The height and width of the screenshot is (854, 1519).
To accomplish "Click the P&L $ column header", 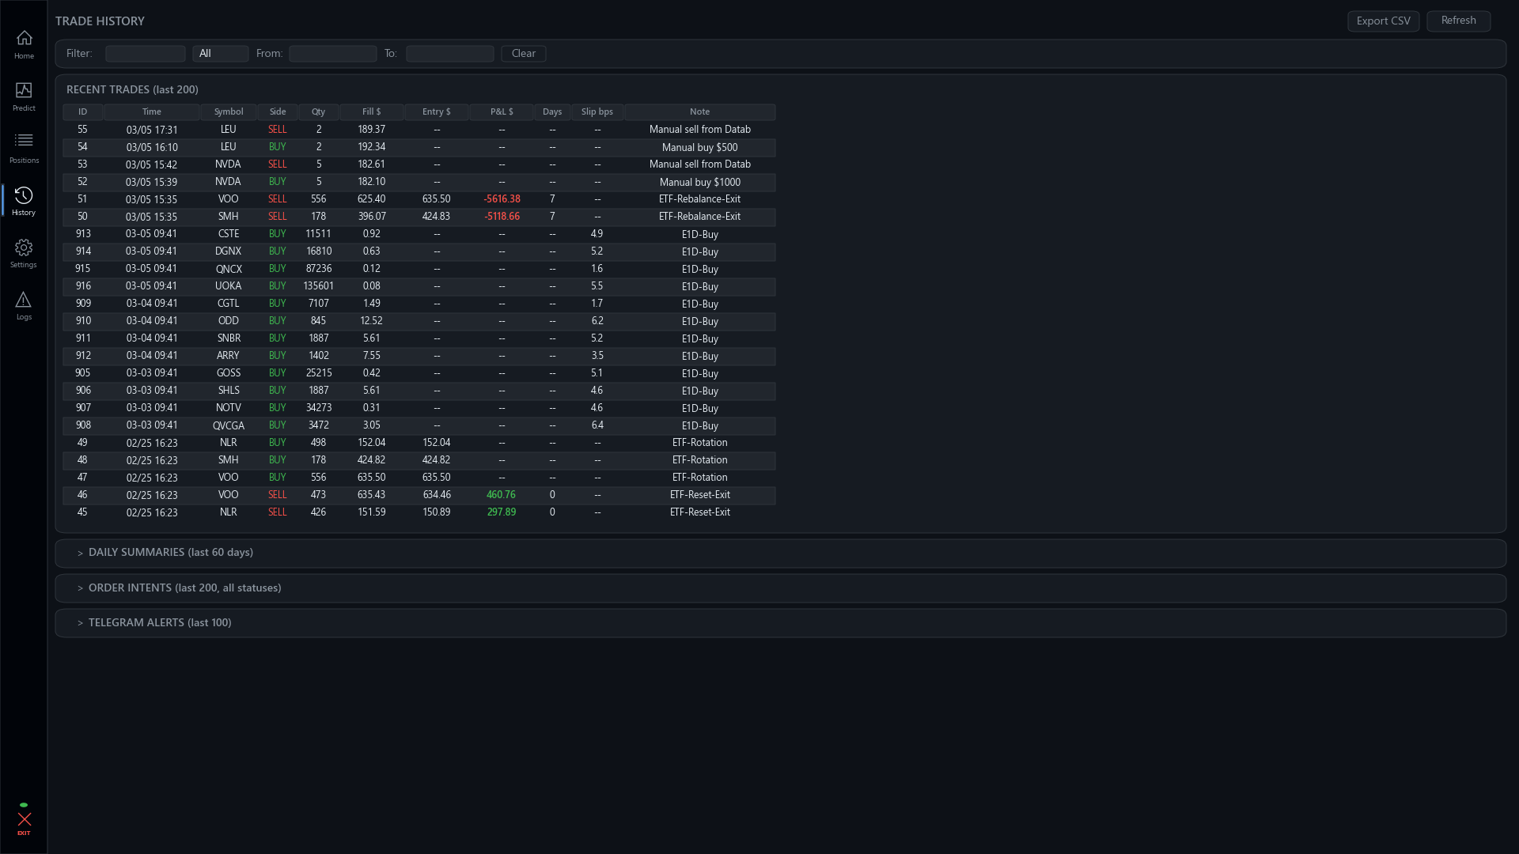I will [x=501, y=111].
